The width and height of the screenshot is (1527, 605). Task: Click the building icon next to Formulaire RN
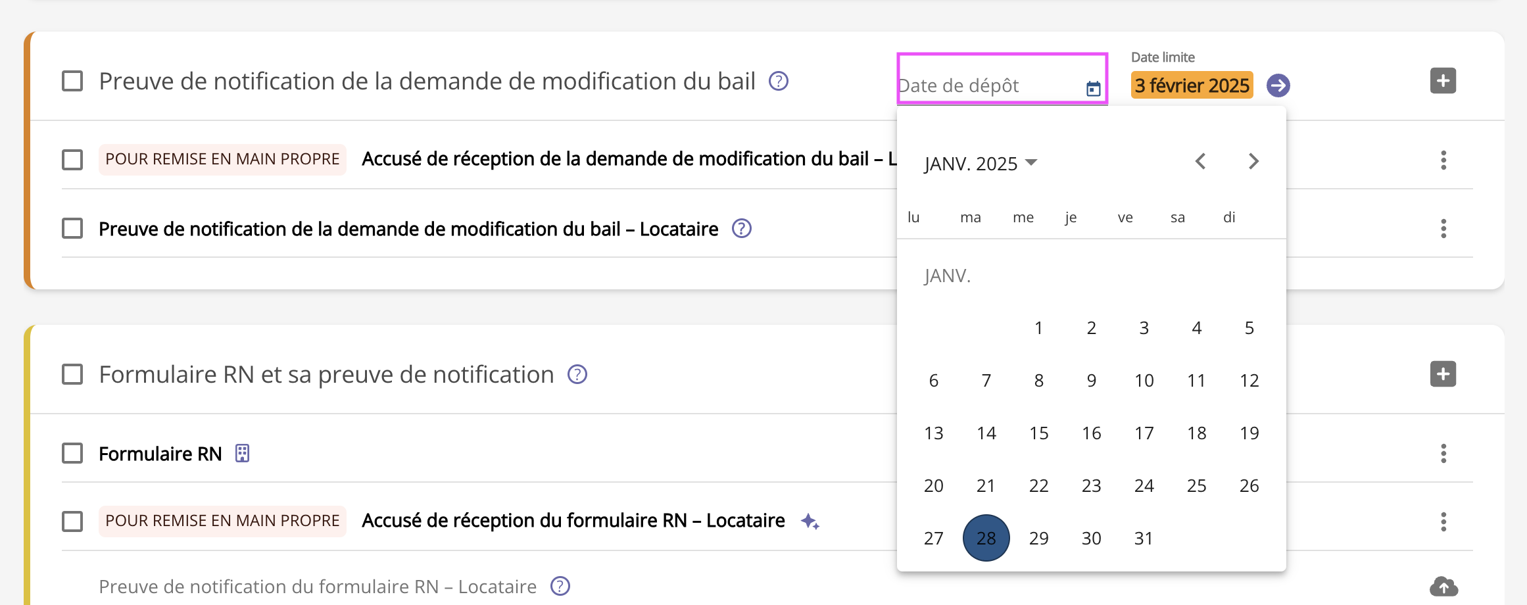243,454
